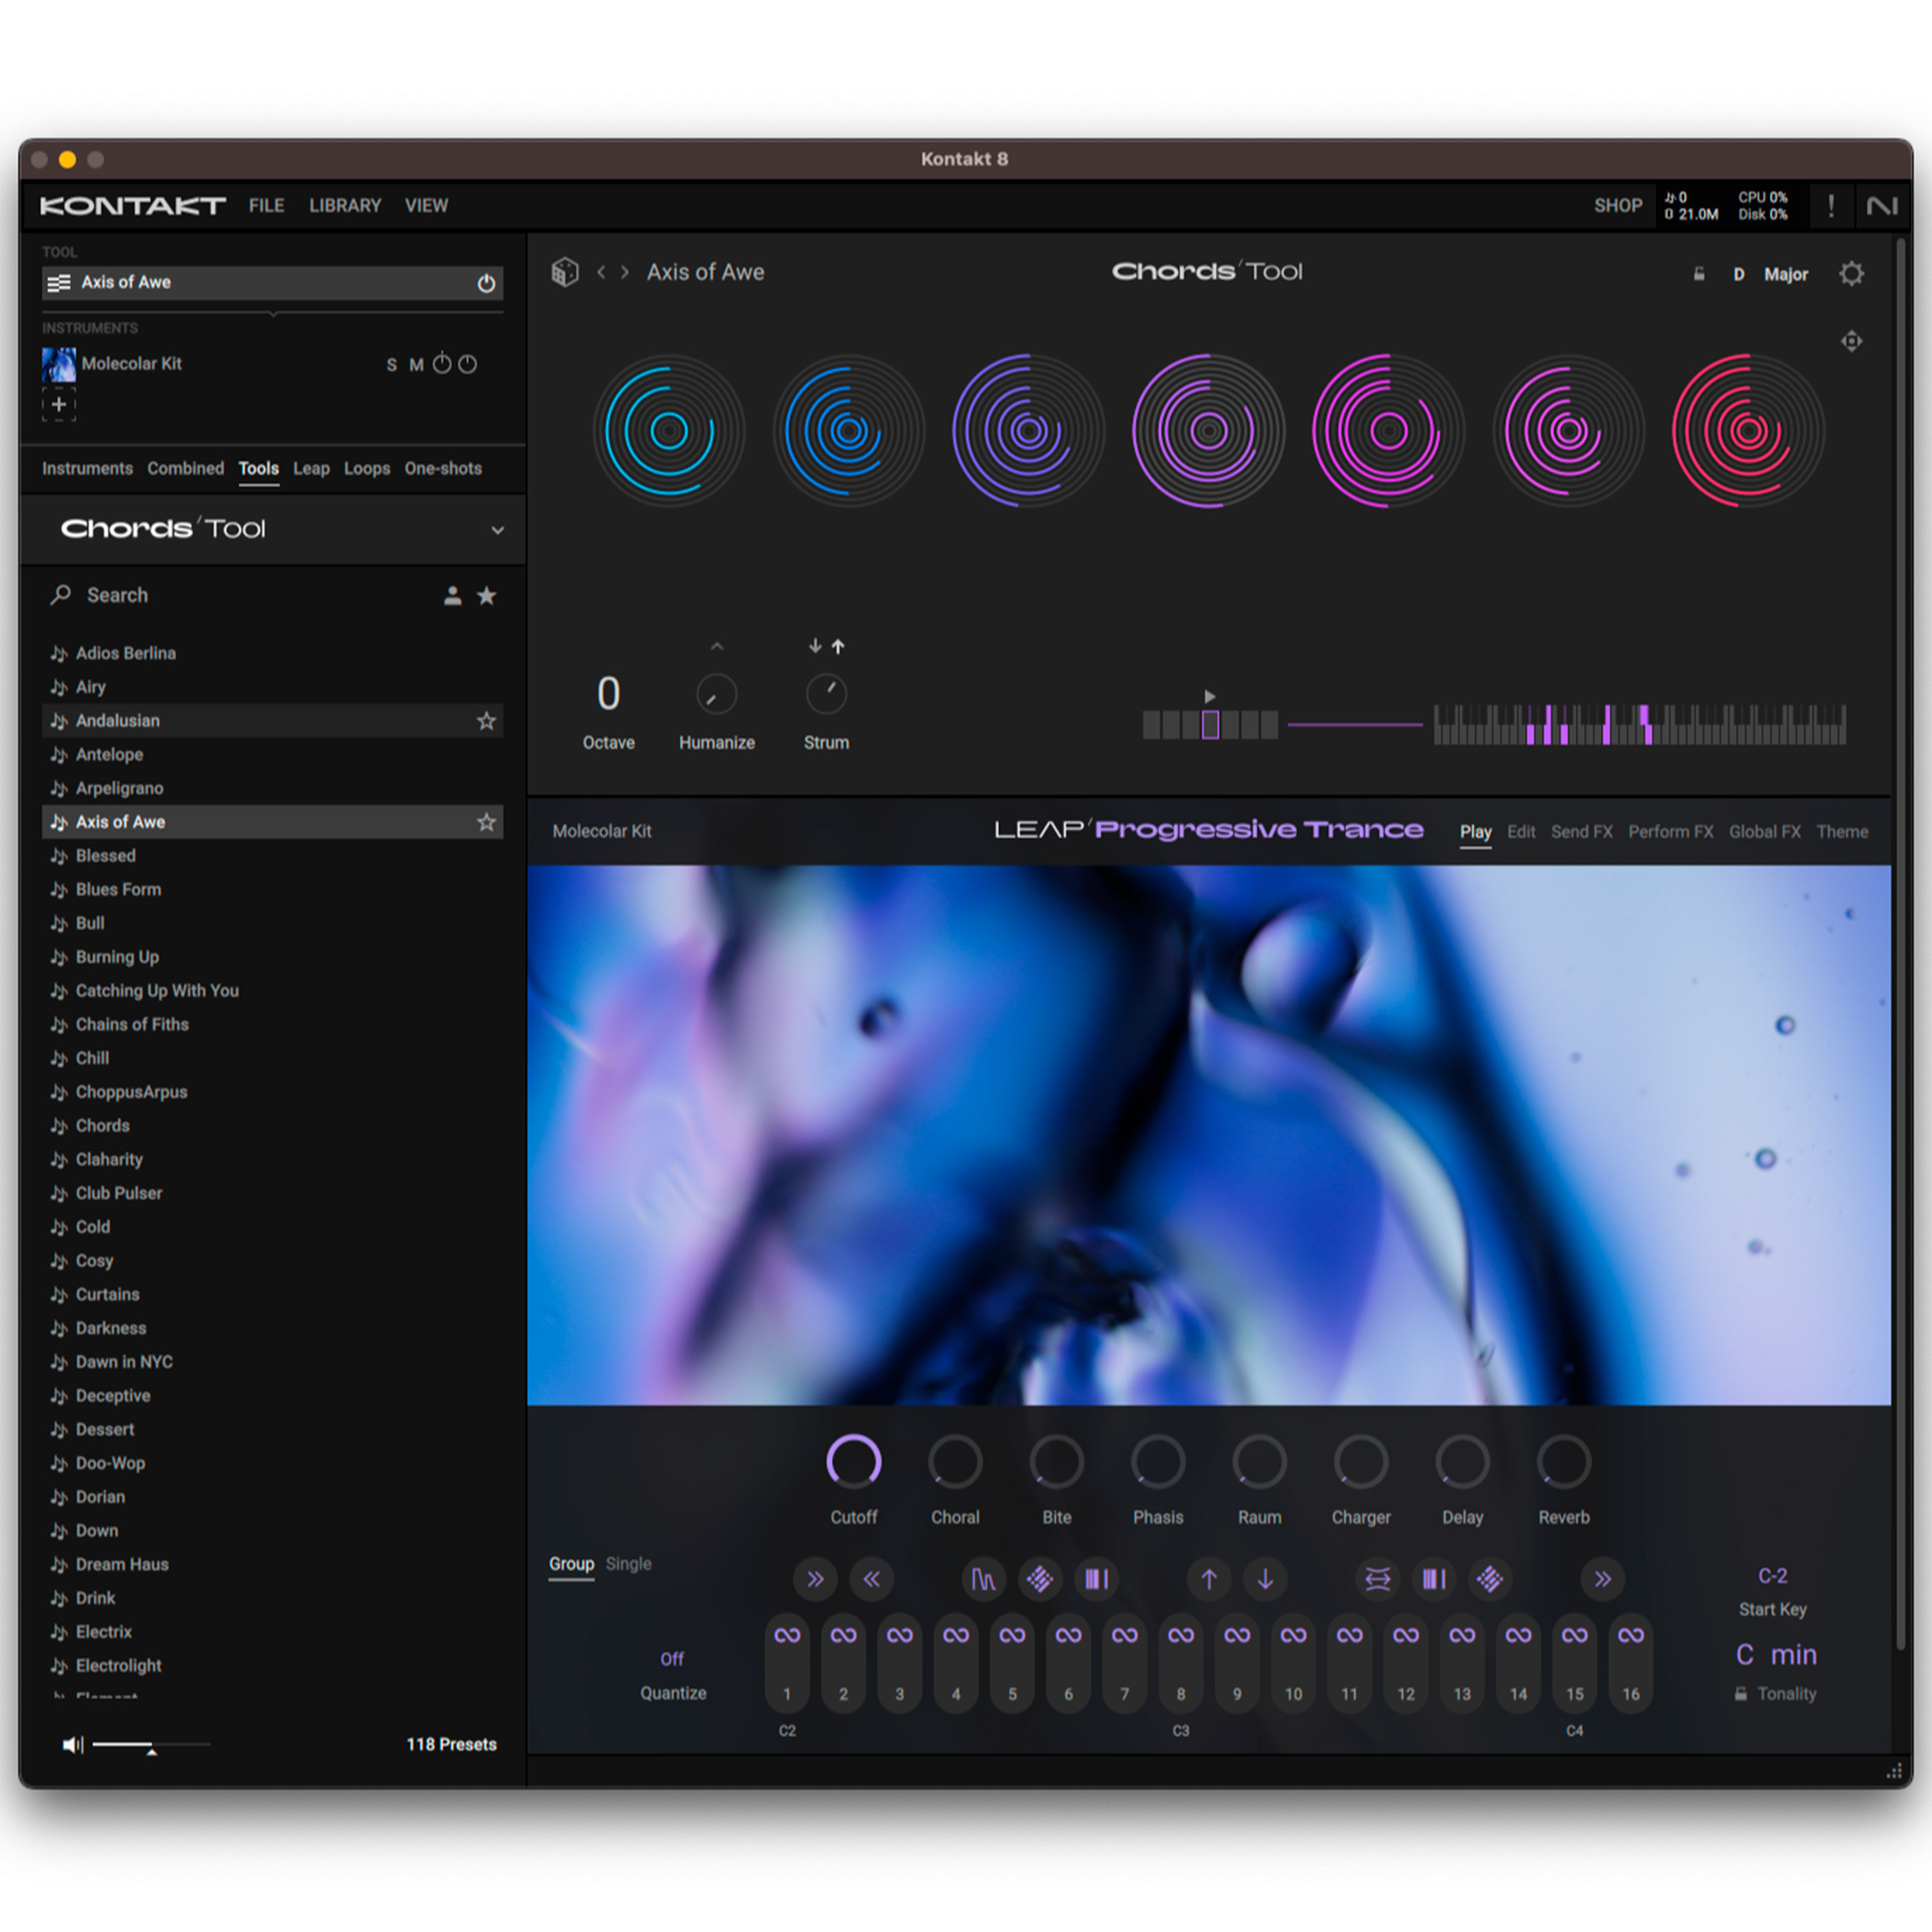The height and width of the screenshot is (1932, 1932).
Task: Toggle the lock icon next to D Major
Action: coord(1699,273)
